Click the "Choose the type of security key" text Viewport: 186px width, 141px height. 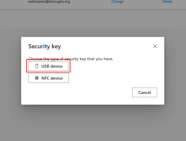click(71, 59)
